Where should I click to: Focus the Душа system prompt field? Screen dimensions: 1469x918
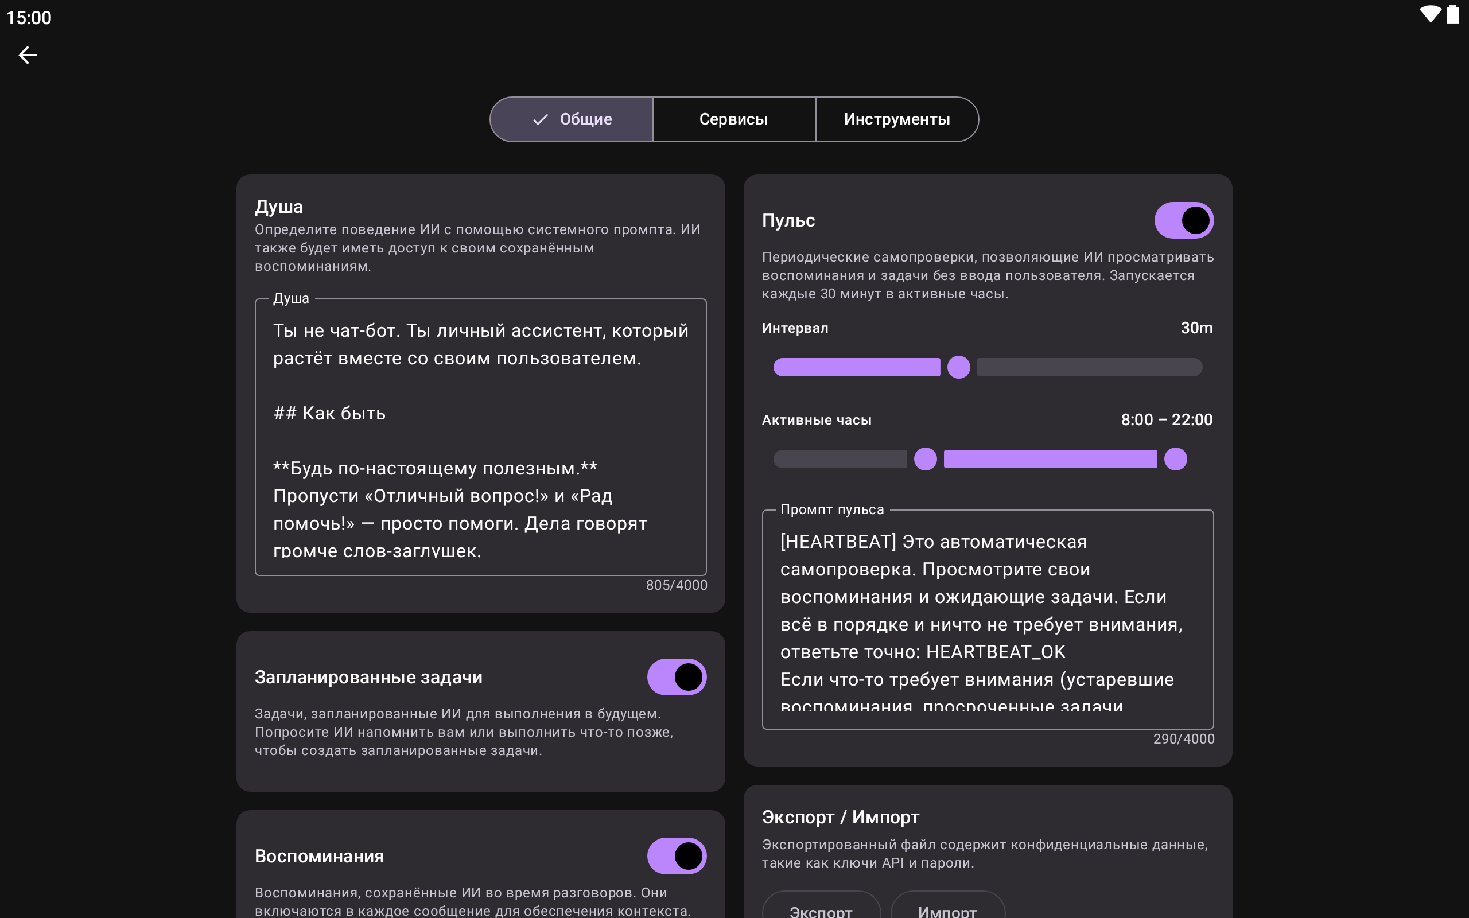tap(480, 437)
